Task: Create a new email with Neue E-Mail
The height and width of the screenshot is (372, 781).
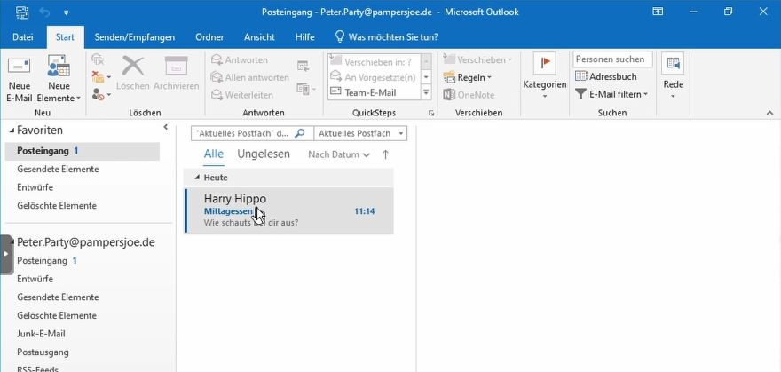Action: tap(19, 79)
